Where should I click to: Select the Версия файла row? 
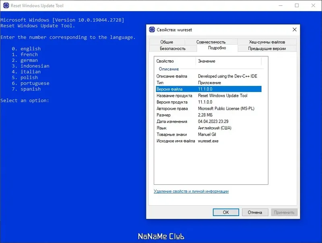click(208, 89)
